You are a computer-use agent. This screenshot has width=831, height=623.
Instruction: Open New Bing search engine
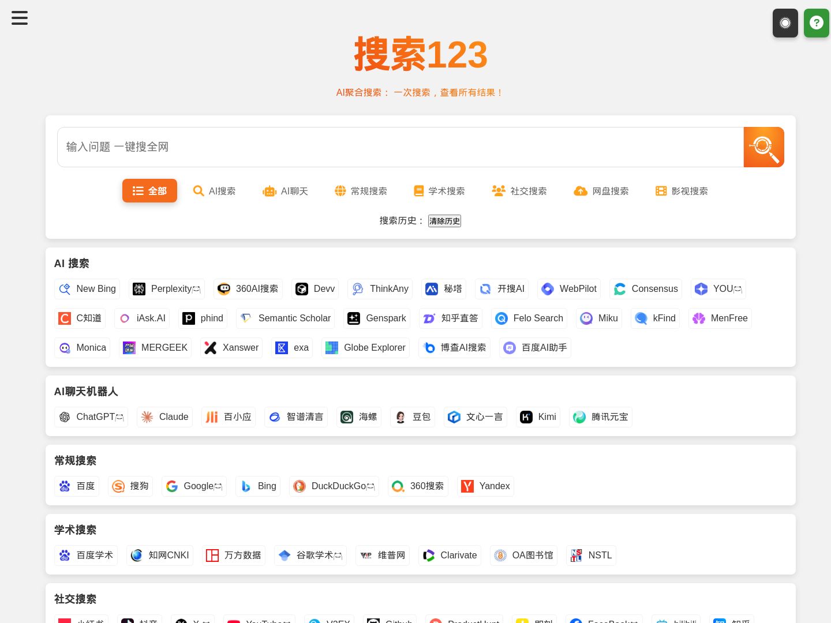click(87, 289)
